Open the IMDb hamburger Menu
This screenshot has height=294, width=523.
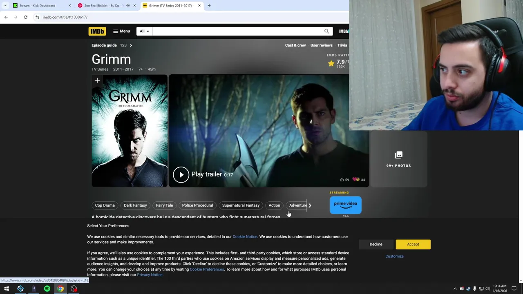pos(121,31)
